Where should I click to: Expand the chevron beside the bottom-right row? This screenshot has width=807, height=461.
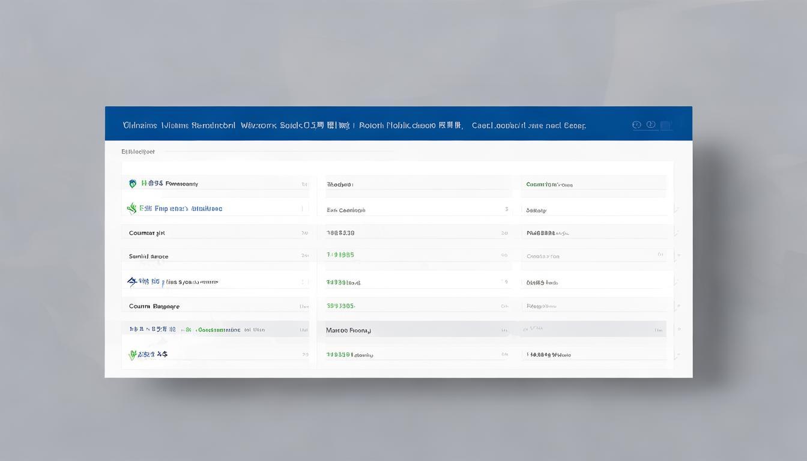[677, 355]
